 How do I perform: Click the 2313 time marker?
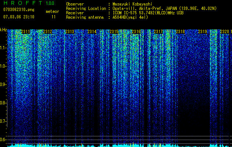pos(70,32)
